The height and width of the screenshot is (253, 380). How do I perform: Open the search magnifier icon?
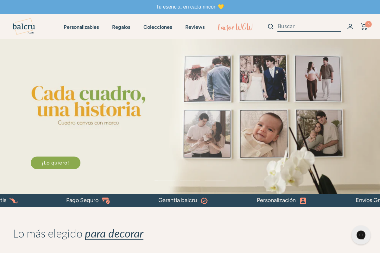click(270, 27)
